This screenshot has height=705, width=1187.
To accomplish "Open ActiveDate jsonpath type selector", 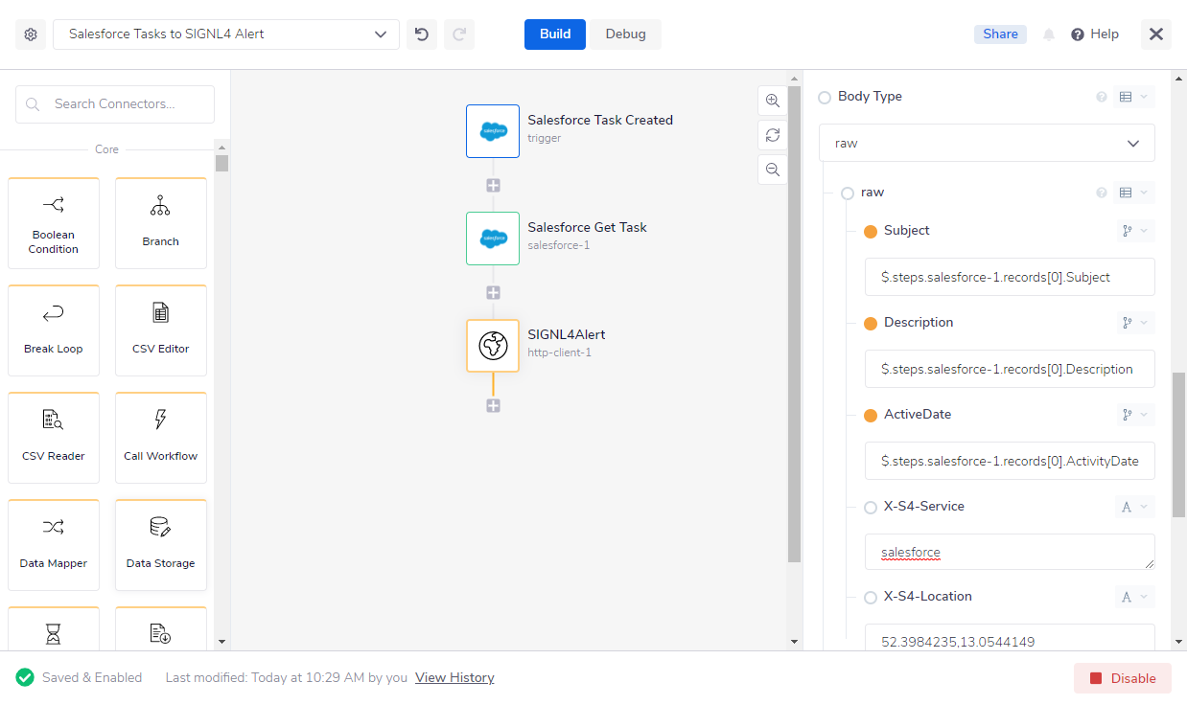I will pyautogui.click(x=1134, y=415).
